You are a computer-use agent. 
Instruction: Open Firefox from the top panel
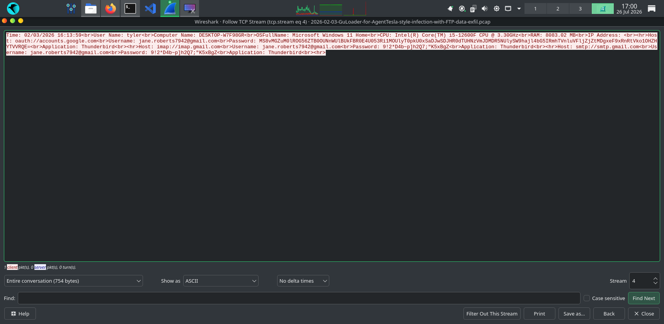[x=111, y=8]
